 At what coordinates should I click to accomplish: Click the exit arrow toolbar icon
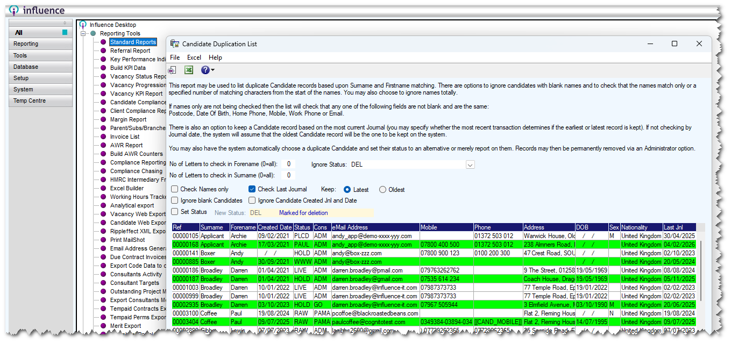172,70
